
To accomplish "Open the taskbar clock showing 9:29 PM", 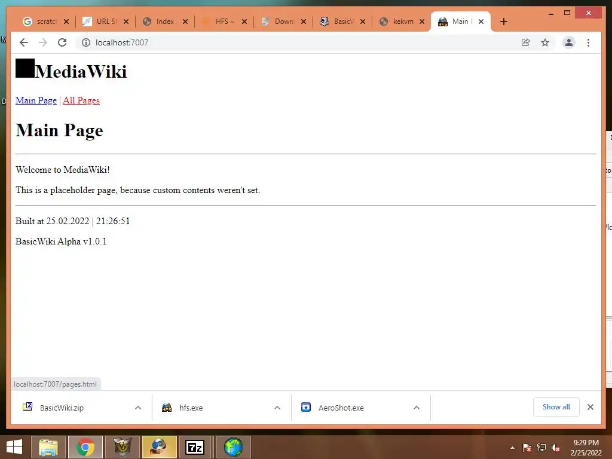I will click(586, 448).
